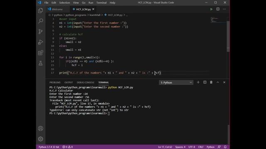Switch to the Output panel tab
The image size is (266, 149).
tap(69, 82)
